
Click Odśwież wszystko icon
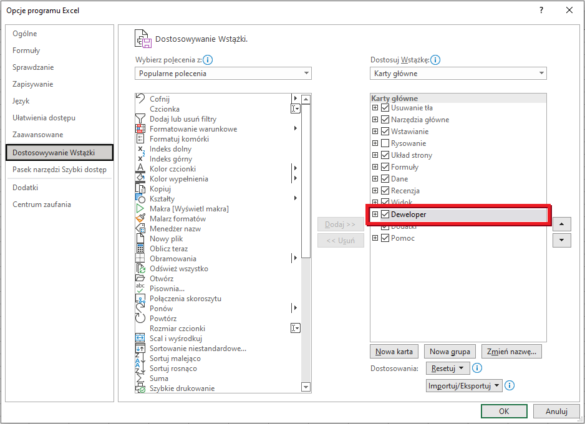tap(140, 269)
